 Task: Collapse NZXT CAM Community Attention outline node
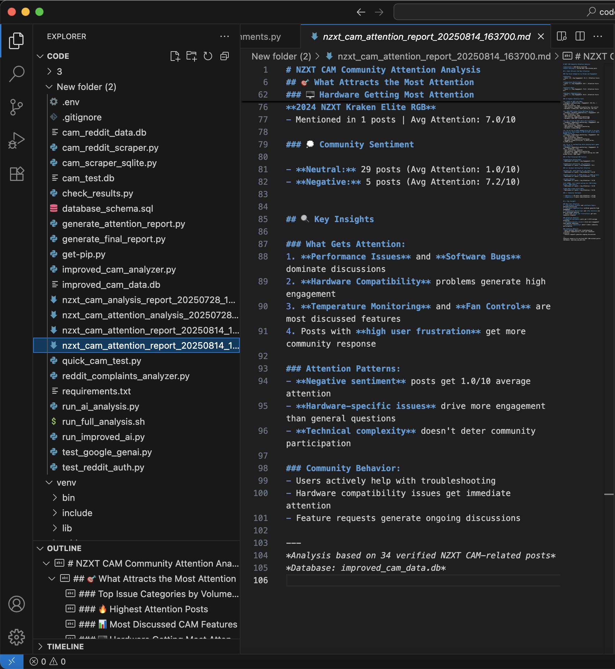click(46, 563)
